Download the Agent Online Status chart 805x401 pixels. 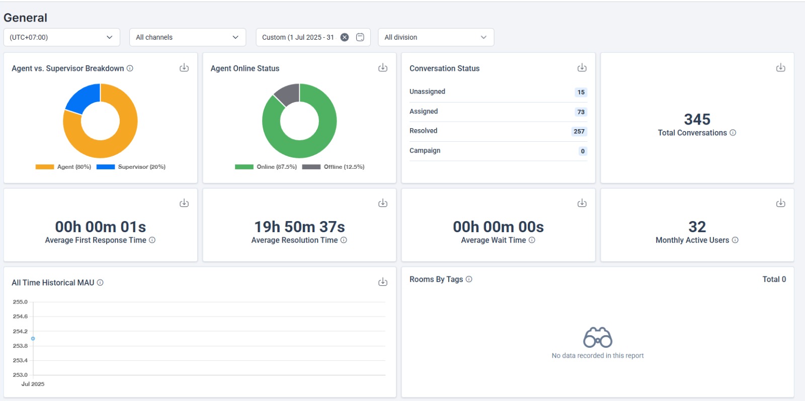pos(383,68)
